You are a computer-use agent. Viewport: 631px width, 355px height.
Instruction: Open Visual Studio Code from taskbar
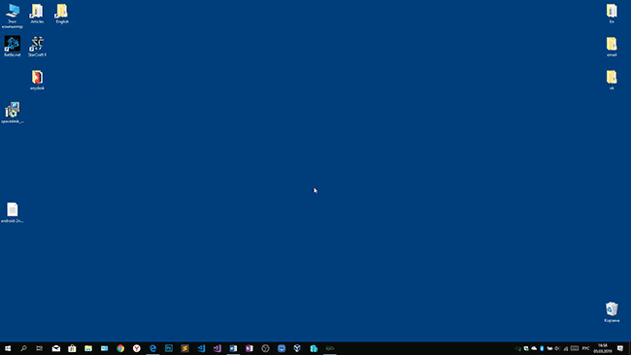pos(201,348)
